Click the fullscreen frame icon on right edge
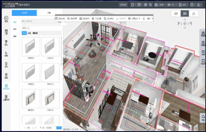The image size is (206, 132). point(203,61)
